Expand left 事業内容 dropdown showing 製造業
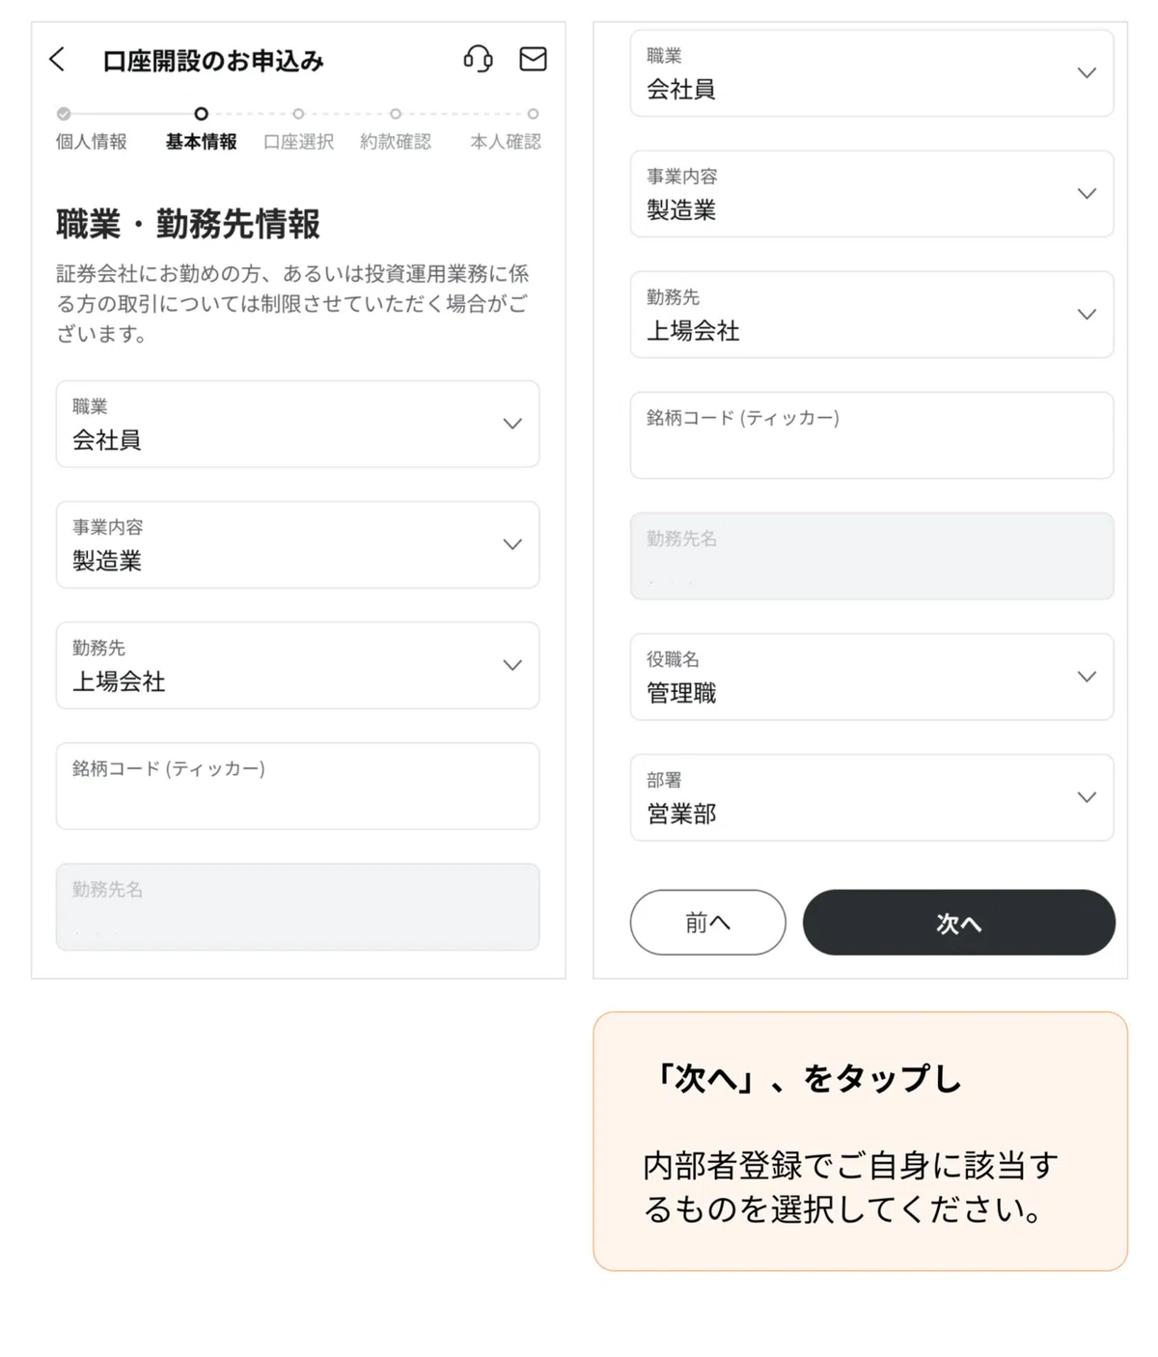This screenshot has height=1357, width=1158. coord(297,544)
